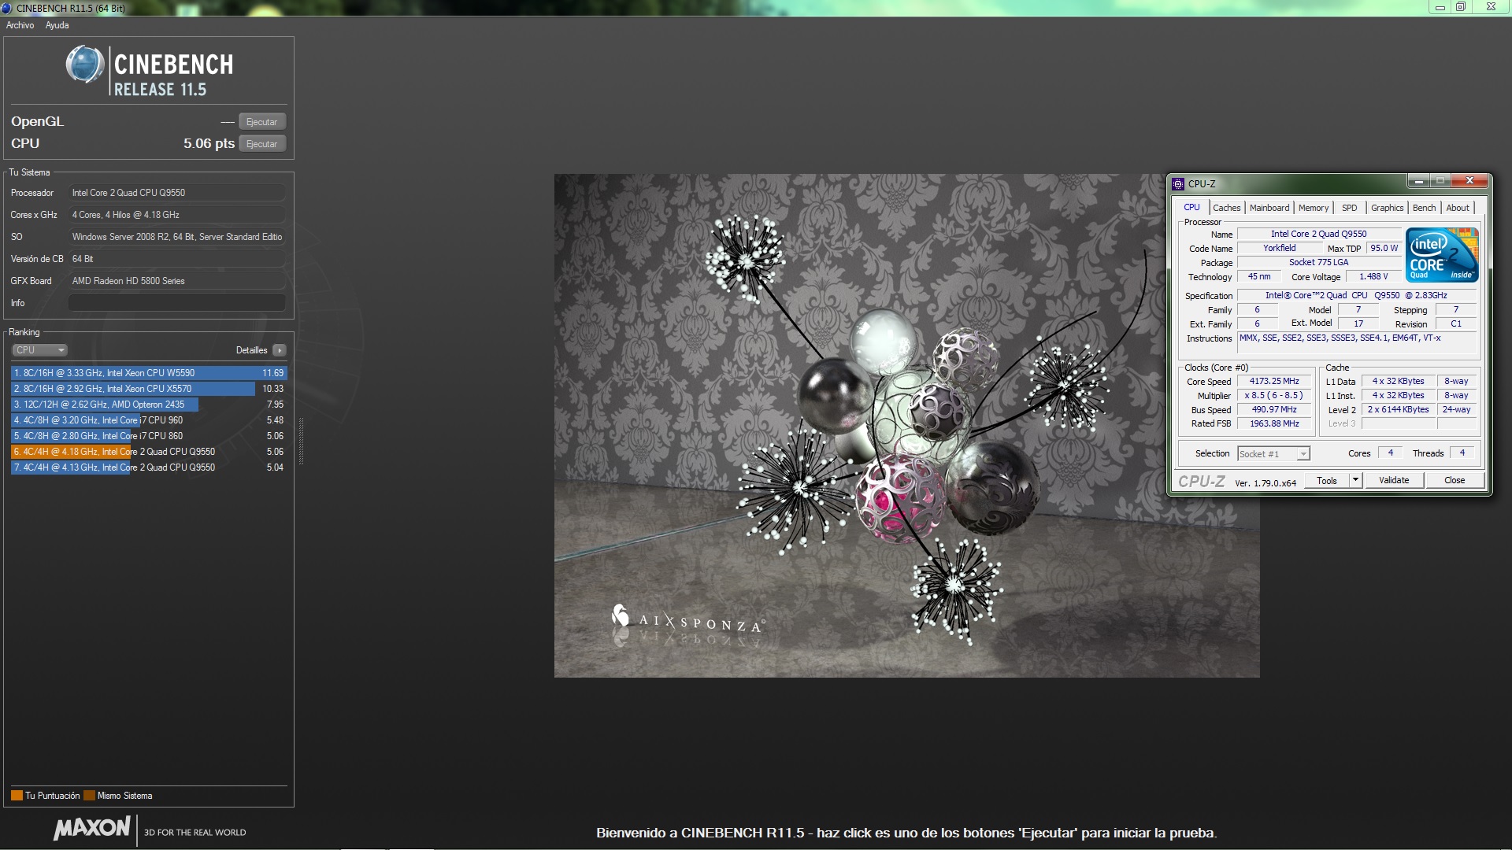1512x850 pixels.
Task: Click the Max TDP value 95.0 W
Action: [1384, 249]
